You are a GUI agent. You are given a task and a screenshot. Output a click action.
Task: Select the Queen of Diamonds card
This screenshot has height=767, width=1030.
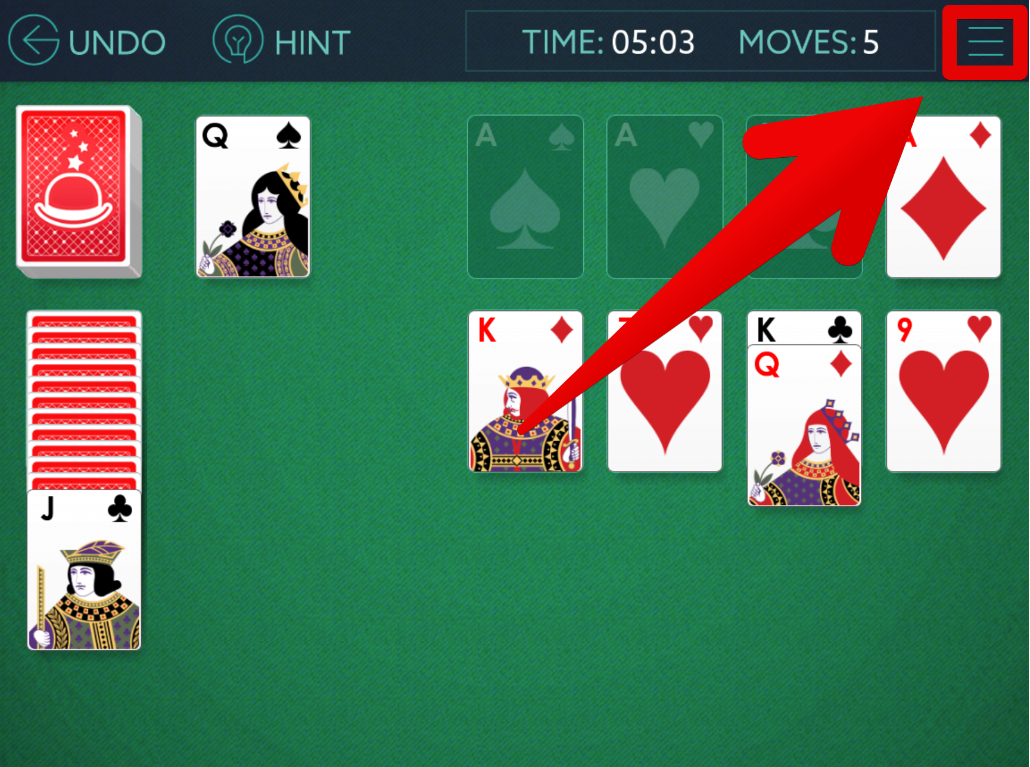pyautogui.click(x=804, y=425)
